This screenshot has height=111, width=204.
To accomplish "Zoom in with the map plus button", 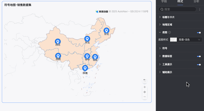I will coord(145,87).
